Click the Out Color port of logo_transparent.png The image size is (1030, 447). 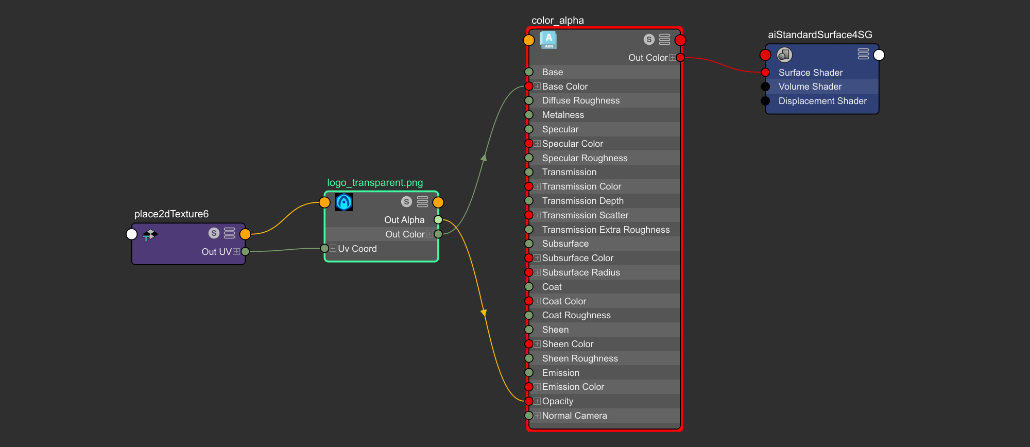438,234
